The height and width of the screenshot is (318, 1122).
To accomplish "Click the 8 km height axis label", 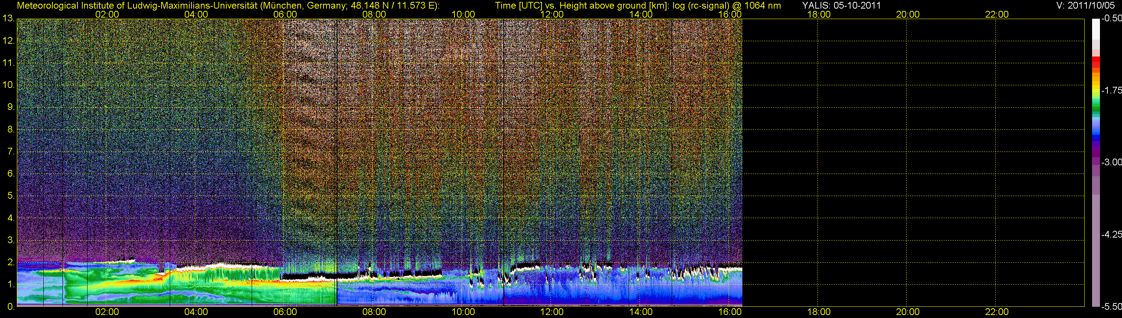I will pyautogui.click(x=11, y=129).
